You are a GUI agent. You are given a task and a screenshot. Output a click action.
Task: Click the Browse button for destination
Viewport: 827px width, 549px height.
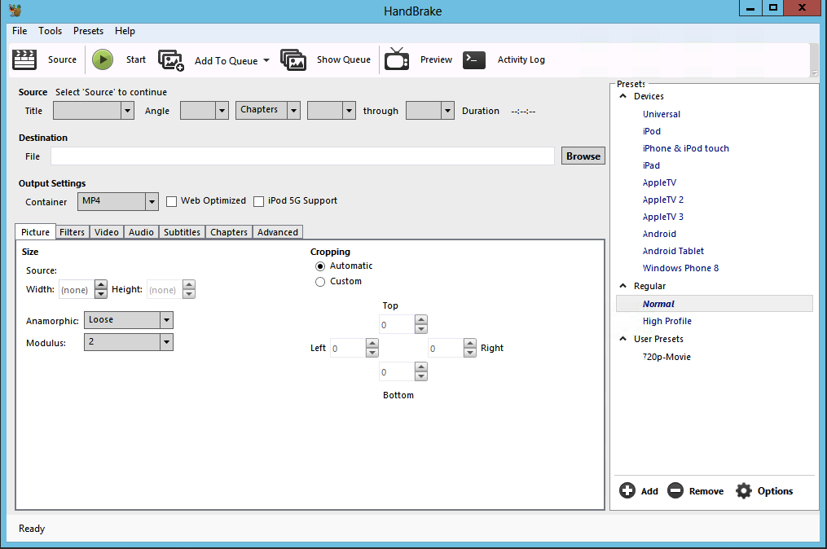point(583,156)
